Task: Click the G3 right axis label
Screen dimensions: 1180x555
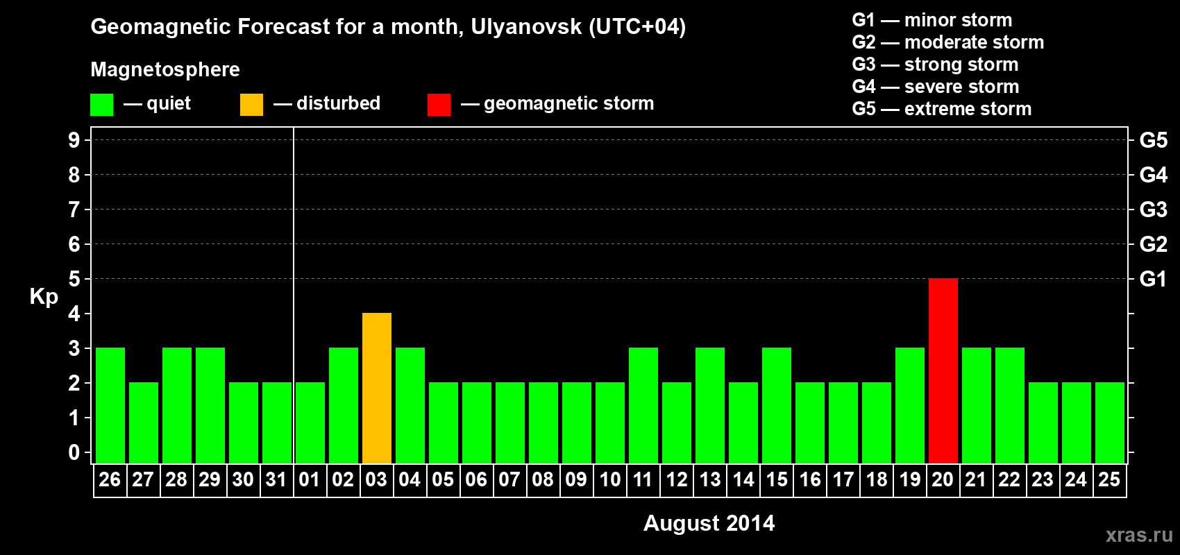Action: pos(1153,210)
